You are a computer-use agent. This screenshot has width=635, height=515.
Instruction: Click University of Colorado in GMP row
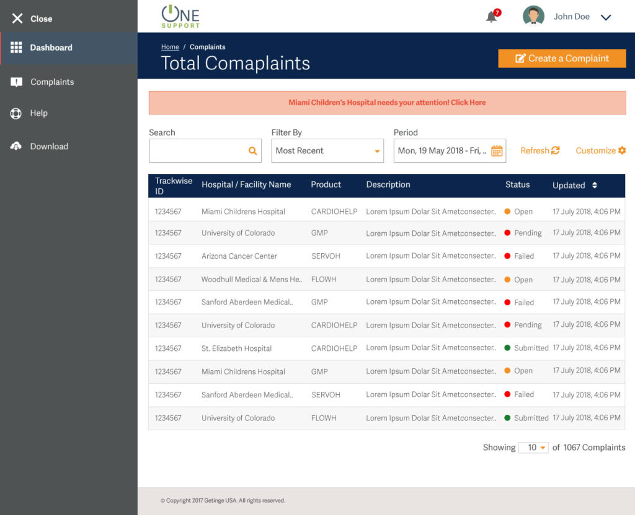click(238, 233)
